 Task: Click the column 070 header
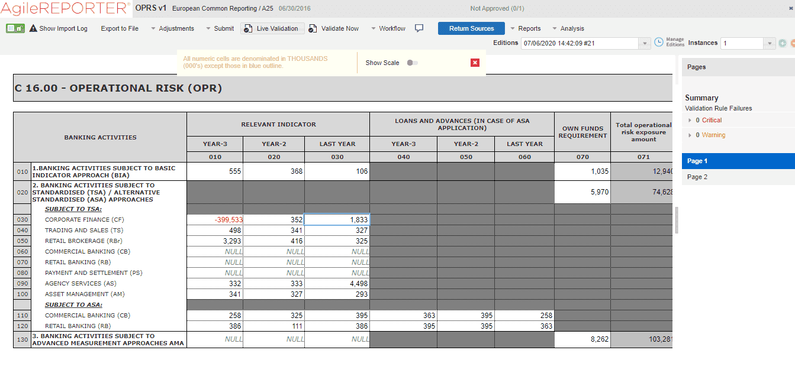[x=582, y=157]
